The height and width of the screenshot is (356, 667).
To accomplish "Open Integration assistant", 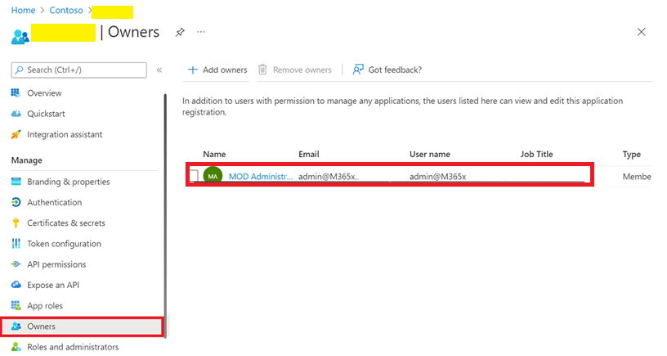I will point(65,134).
